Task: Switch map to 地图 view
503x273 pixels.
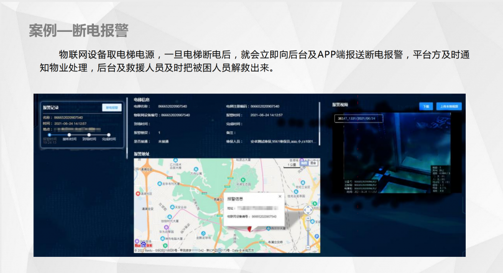Action: (x=303, y=163)
